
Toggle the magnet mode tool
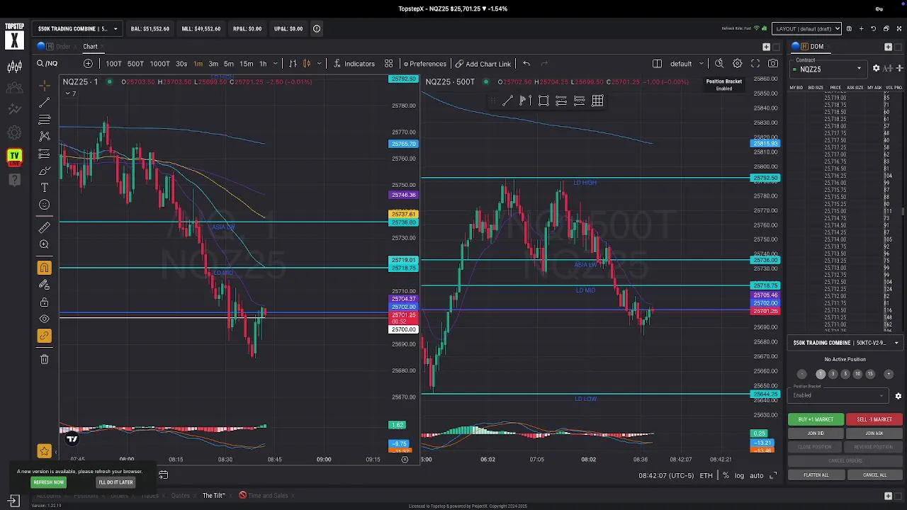[x=44, y=268]
